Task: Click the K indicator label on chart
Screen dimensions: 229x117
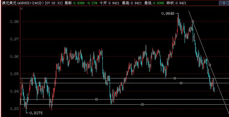Action: [22, 9]
